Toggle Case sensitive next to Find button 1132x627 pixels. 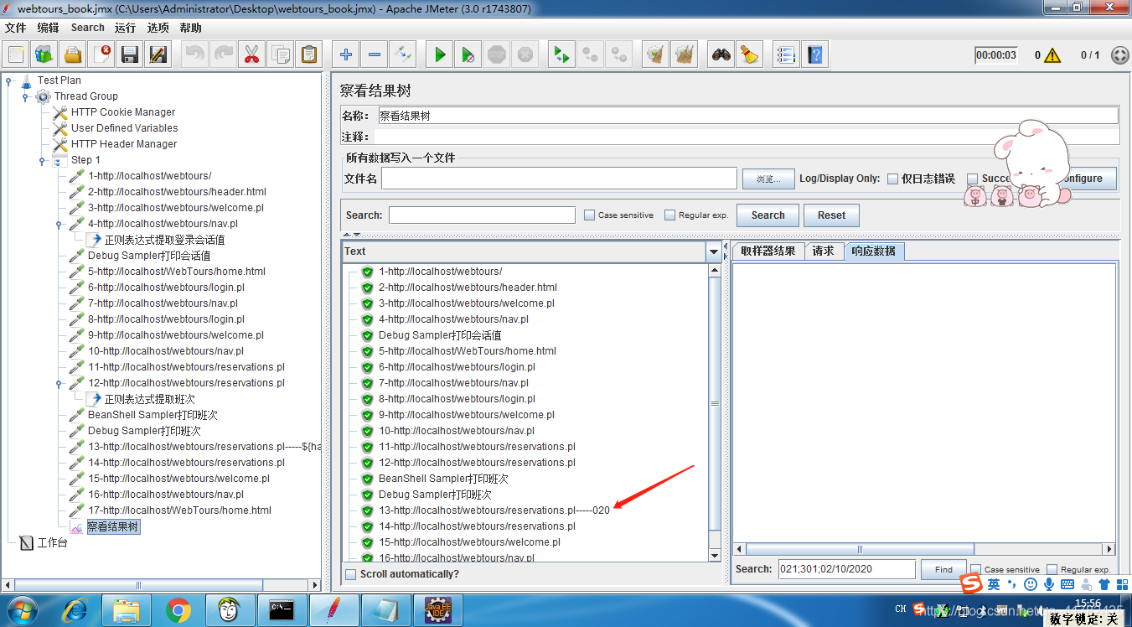point(975,570)
